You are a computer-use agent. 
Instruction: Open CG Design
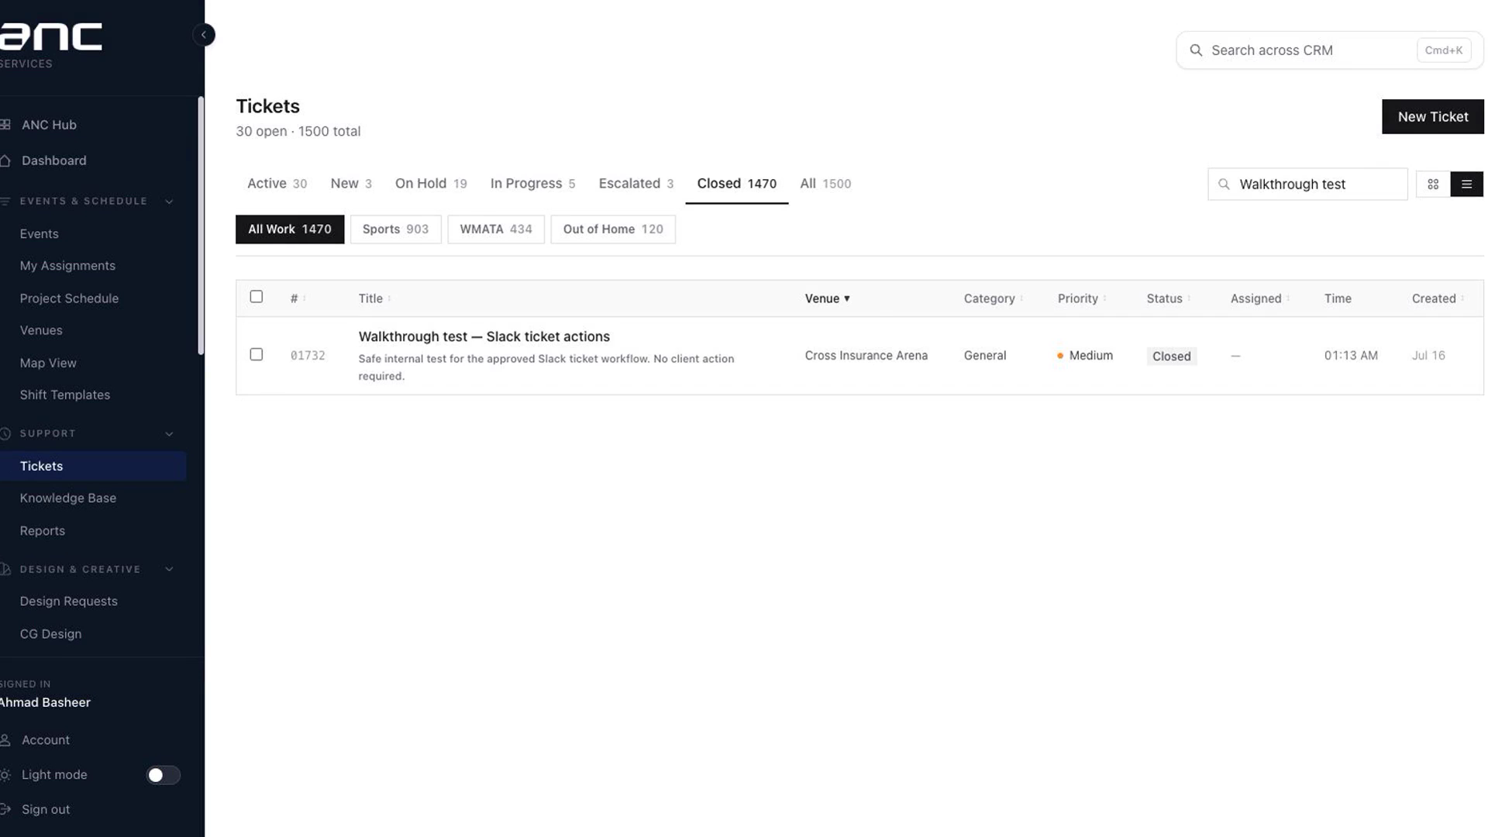[x=50, y=634]
